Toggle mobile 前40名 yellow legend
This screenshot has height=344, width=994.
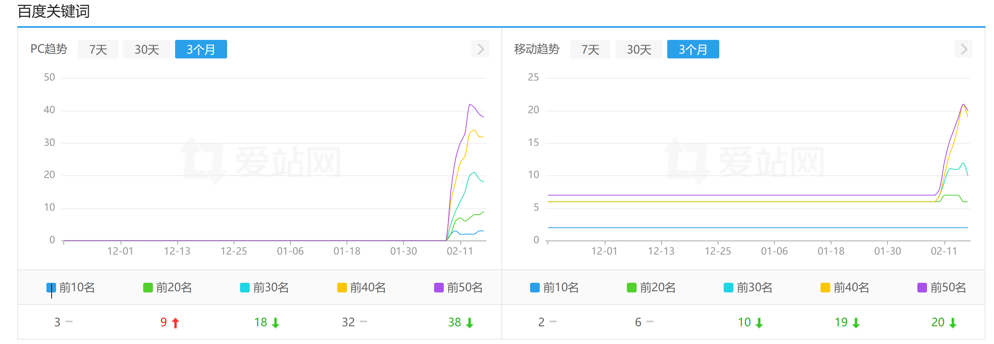(x=845, y=288)
